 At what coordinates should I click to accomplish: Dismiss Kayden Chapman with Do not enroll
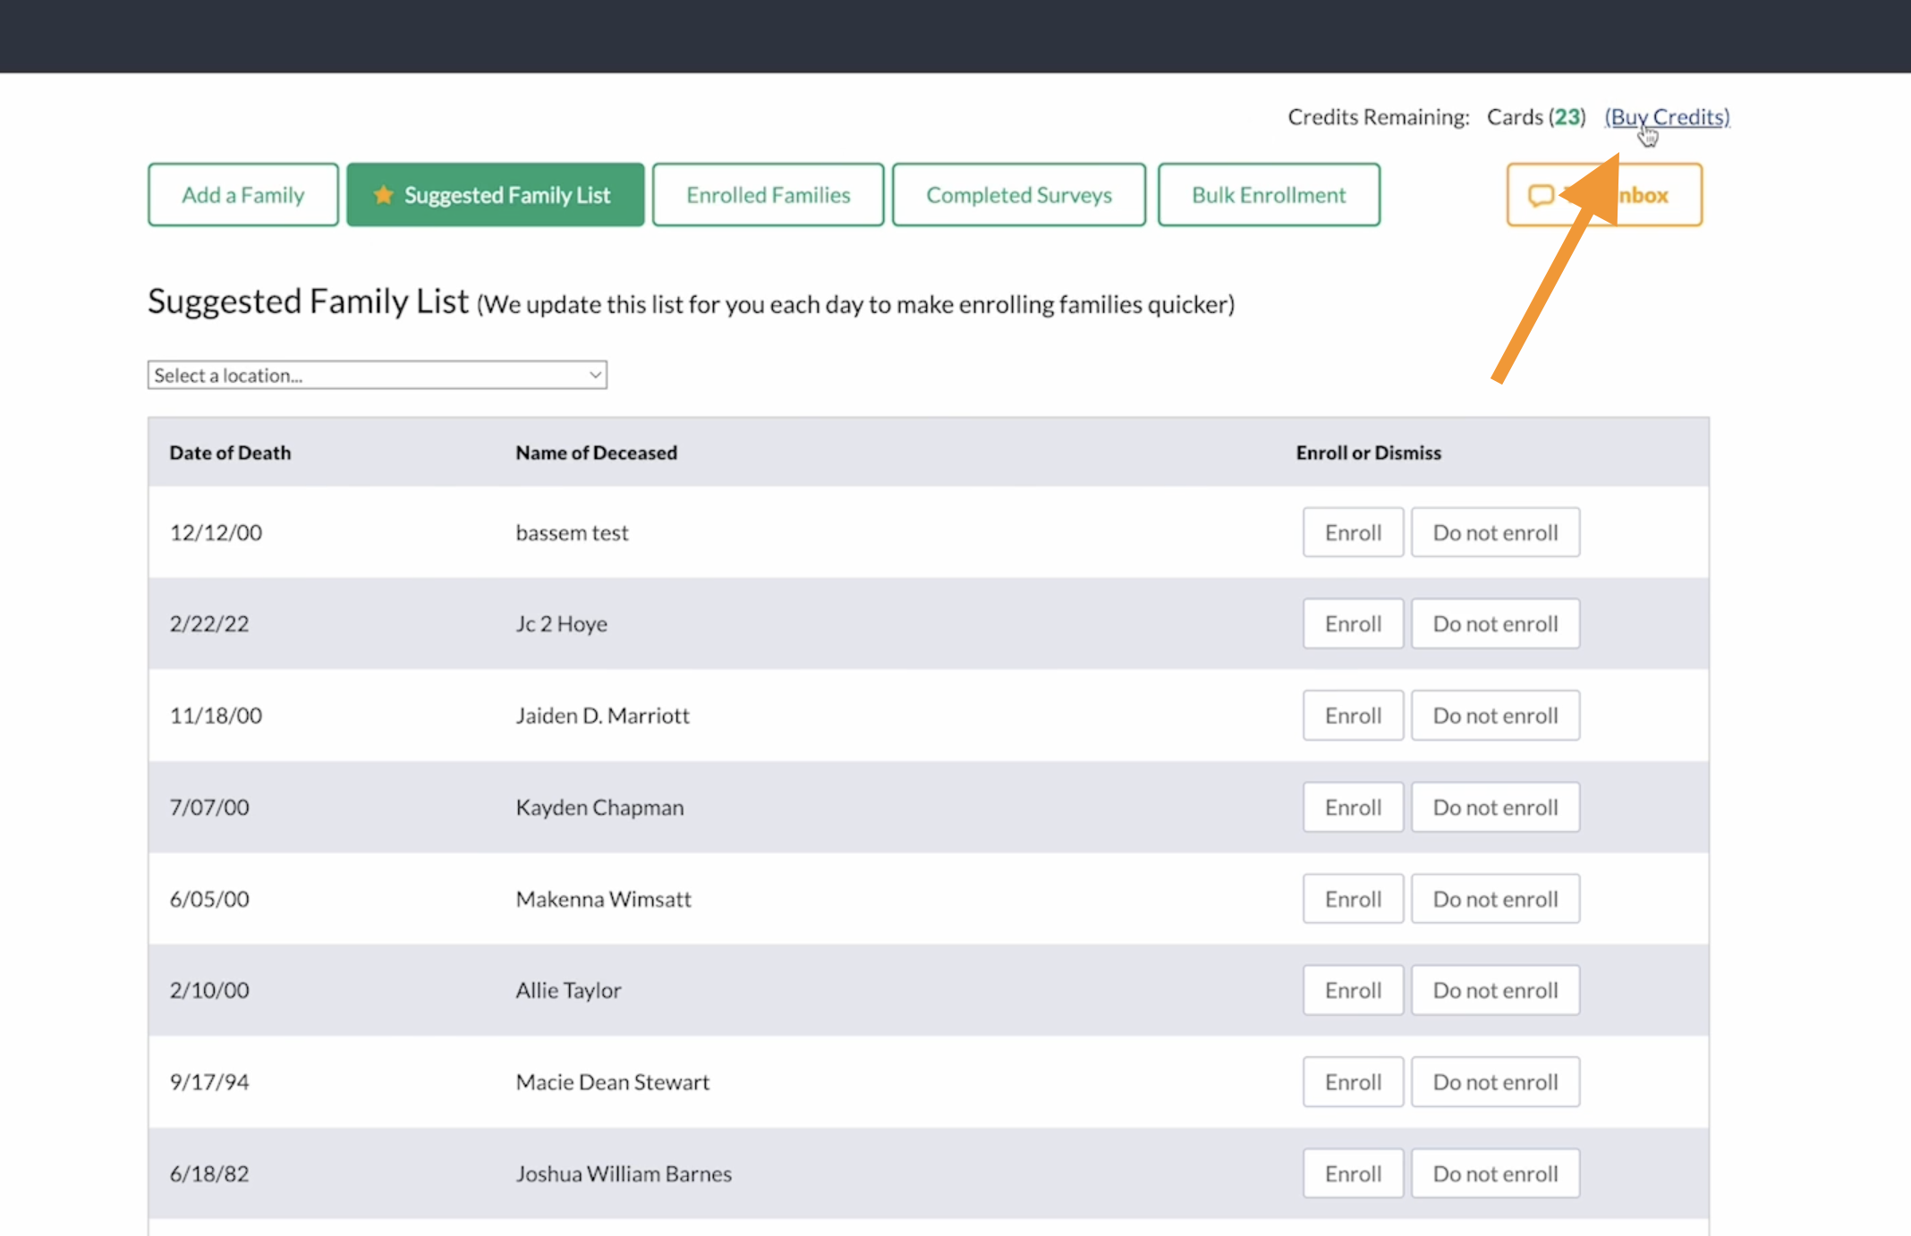[x=1495, y=807]
